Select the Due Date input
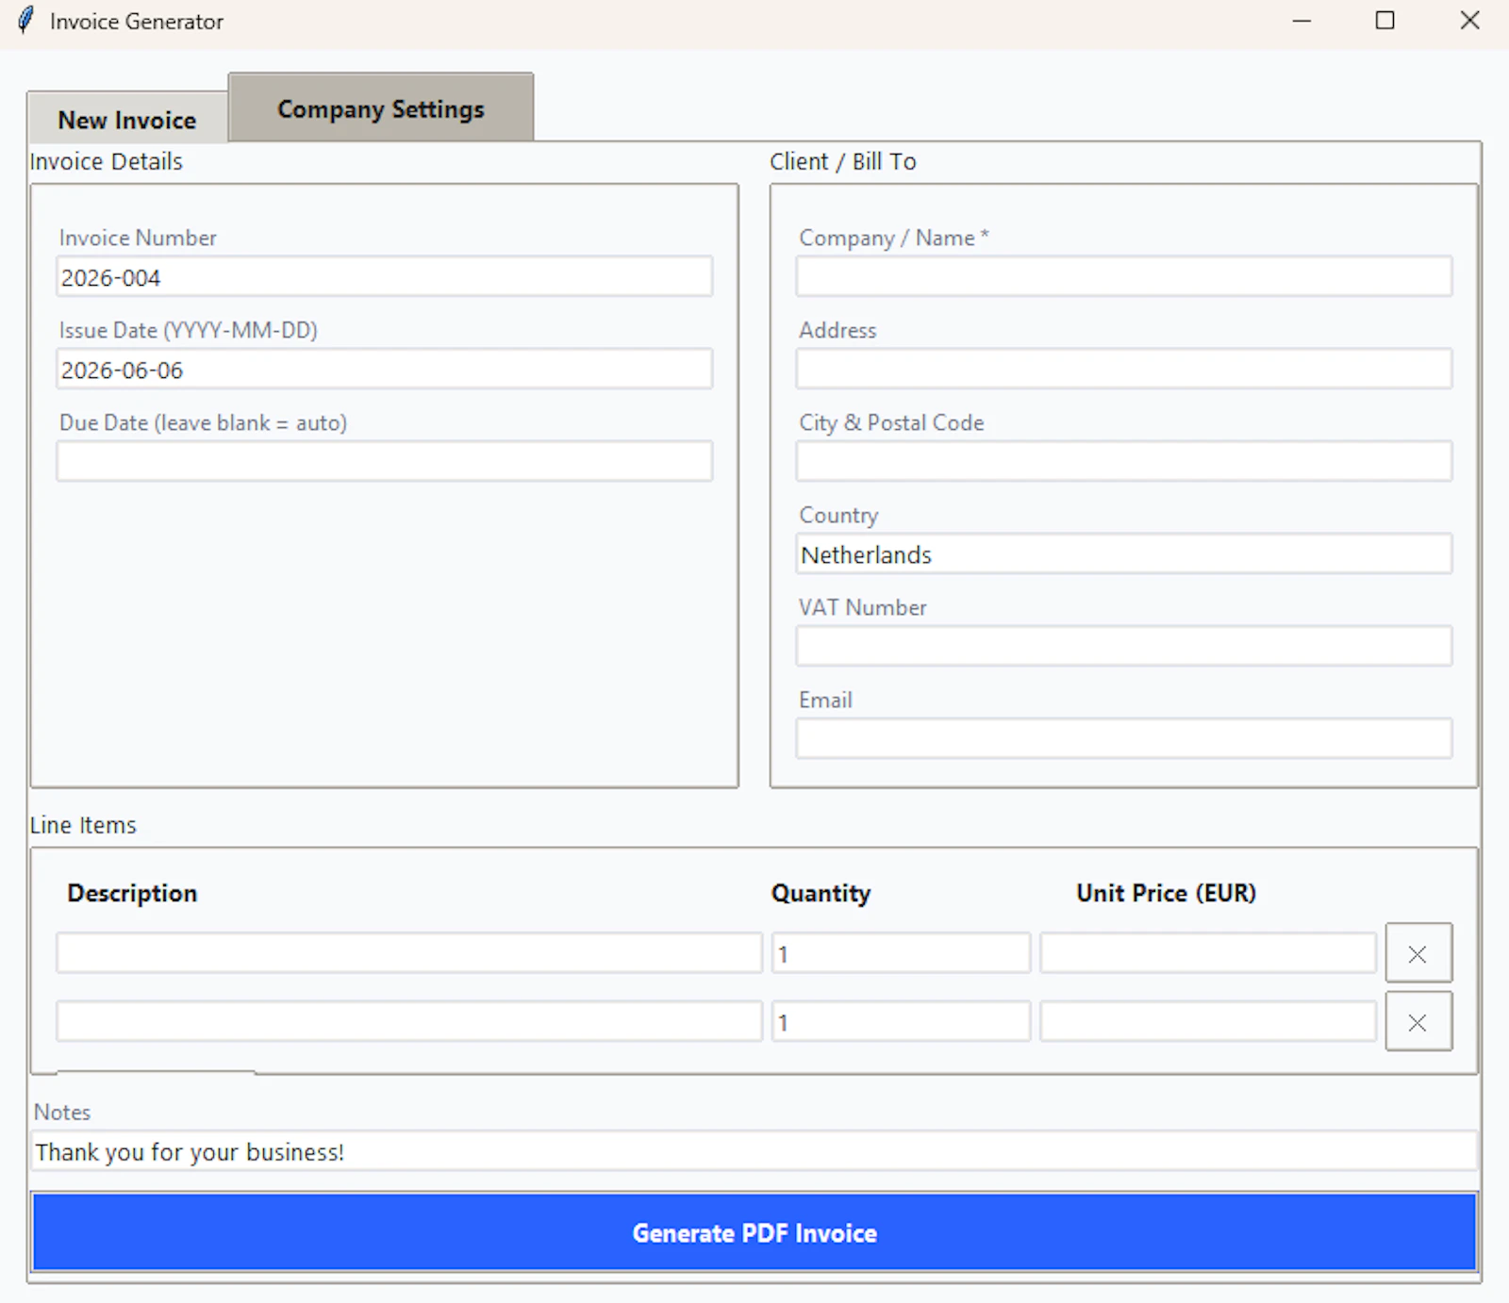 pos(385,462)
